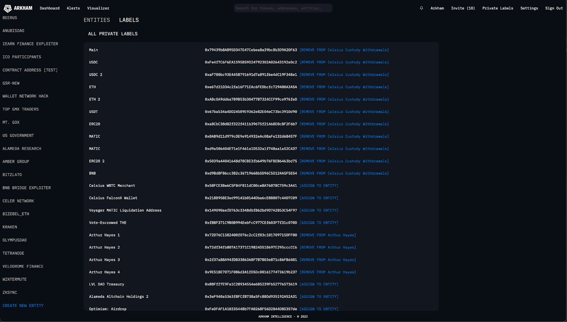Open the WINTERMUTE entity
Image resolution: width=567 pixels, height=322 pixels.
14,279
